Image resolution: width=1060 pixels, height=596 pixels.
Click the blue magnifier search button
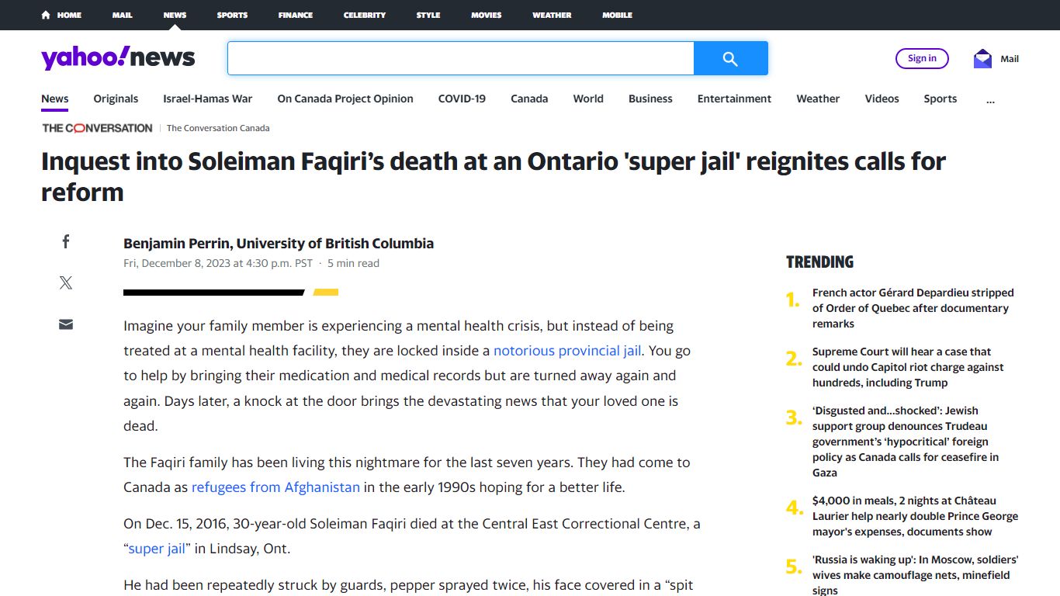tap(730, 58)
